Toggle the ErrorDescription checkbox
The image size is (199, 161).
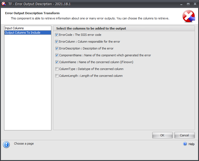pyautogui.click(x=57, y=48)
